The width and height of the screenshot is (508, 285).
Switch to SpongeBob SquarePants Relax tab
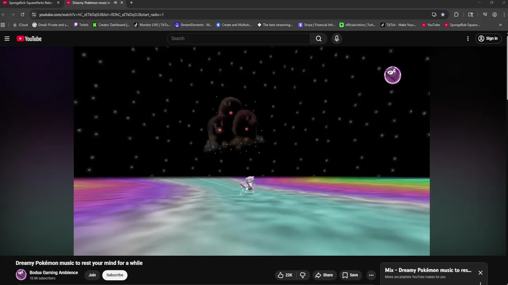coord(31,3)
